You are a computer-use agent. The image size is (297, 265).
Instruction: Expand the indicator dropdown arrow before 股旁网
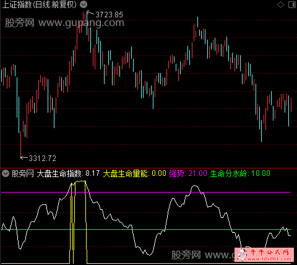pyautogui.click(x=6, y=173)
